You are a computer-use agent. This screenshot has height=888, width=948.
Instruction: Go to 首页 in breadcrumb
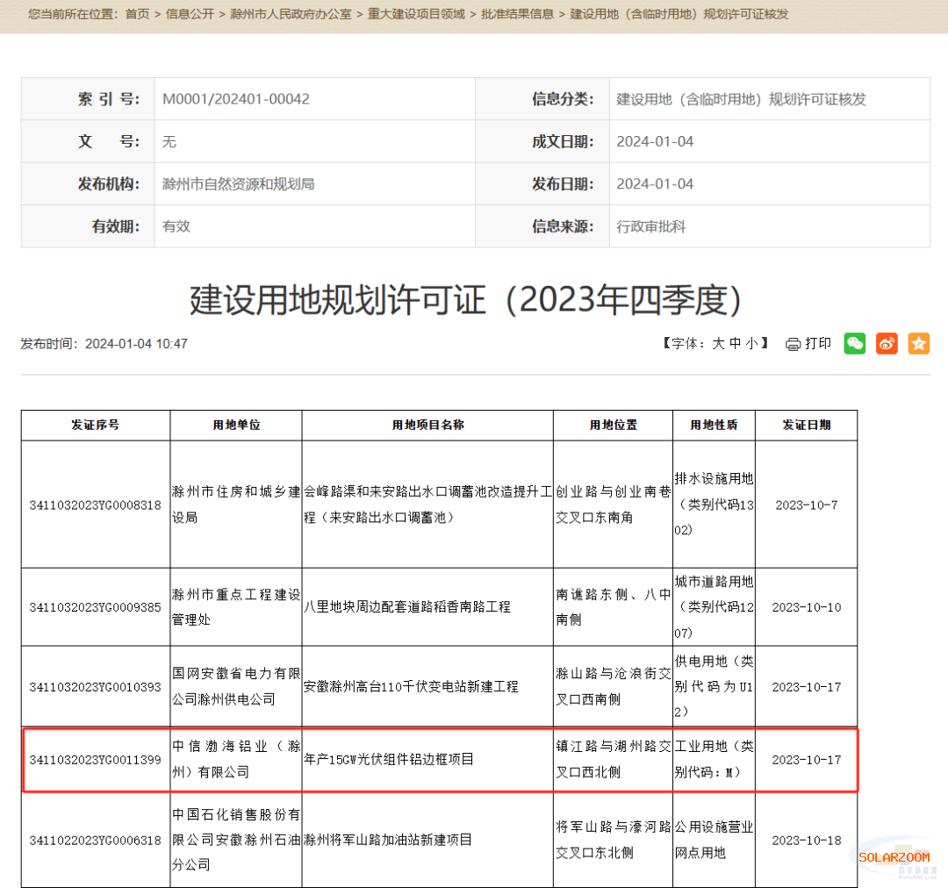click(137, 14)
